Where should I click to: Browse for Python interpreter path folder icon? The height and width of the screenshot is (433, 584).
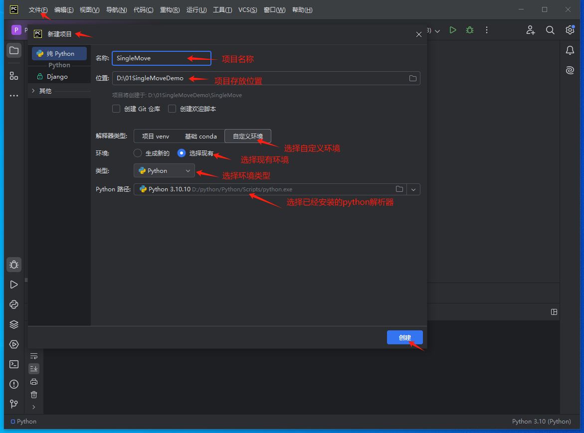tap(399, 189)
